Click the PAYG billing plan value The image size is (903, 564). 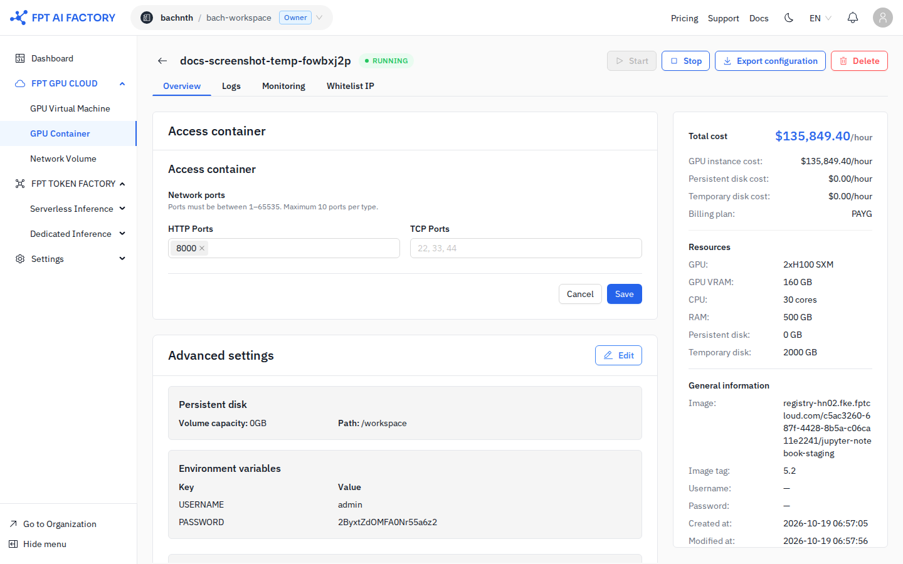tap(862, 214)
